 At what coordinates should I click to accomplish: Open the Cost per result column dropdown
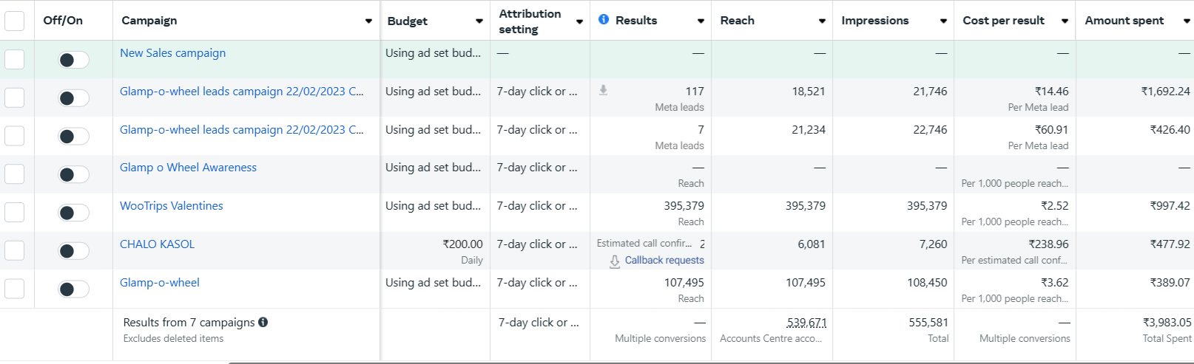1065,21
